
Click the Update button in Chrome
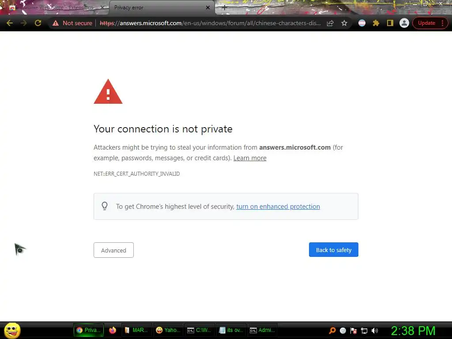[426, 23]
